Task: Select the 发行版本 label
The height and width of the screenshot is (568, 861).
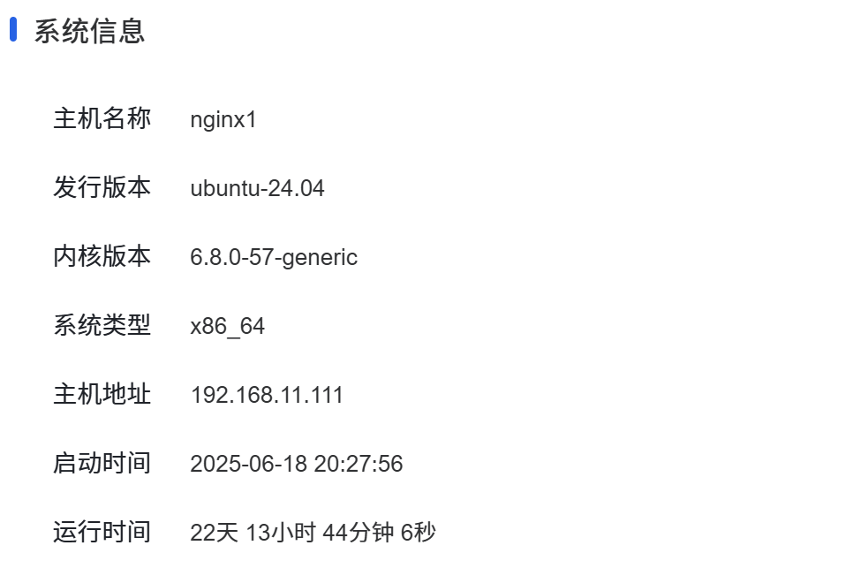Action: click(102, 187)
